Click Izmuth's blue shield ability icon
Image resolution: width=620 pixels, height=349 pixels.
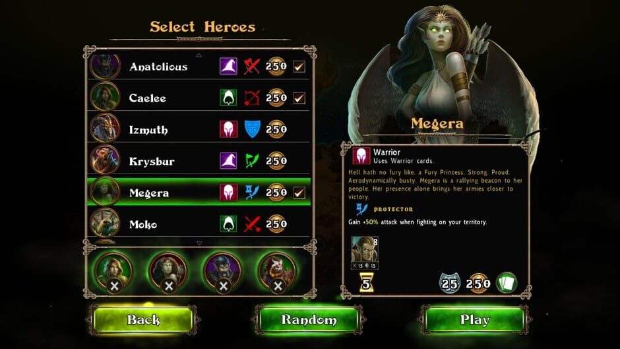click(x=252, y=129)
